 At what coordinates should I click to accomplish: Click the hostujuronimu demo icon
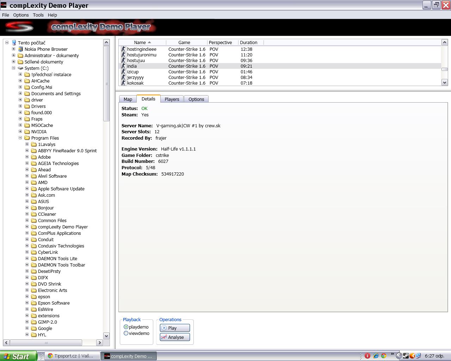pos(123,55)
